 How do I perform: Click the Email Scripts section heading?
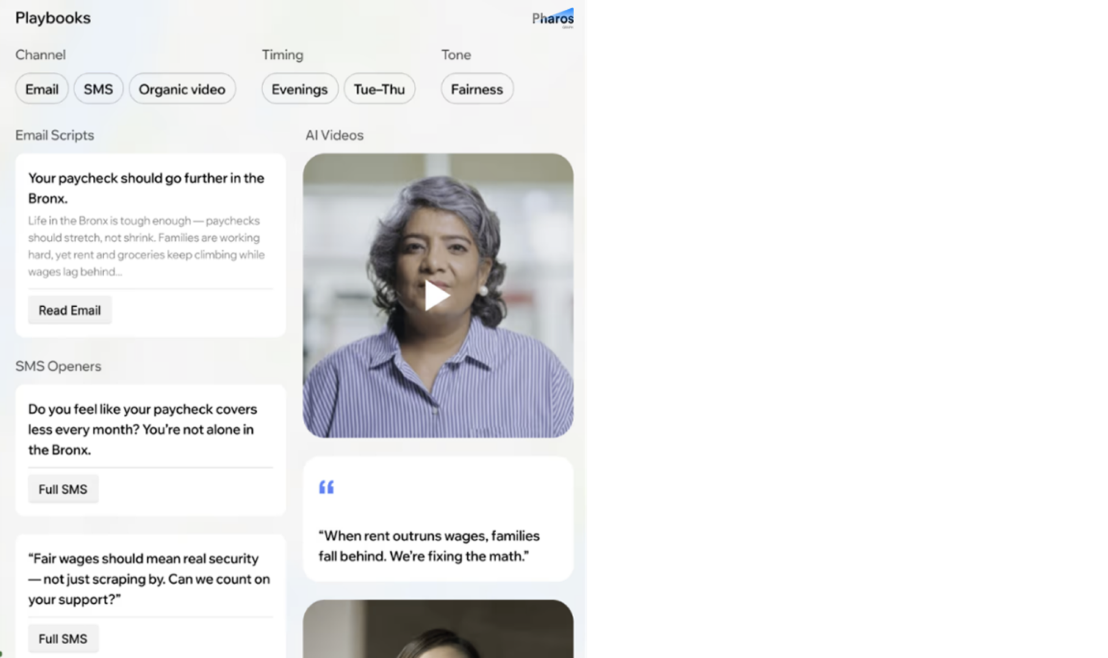coord(54,135)
